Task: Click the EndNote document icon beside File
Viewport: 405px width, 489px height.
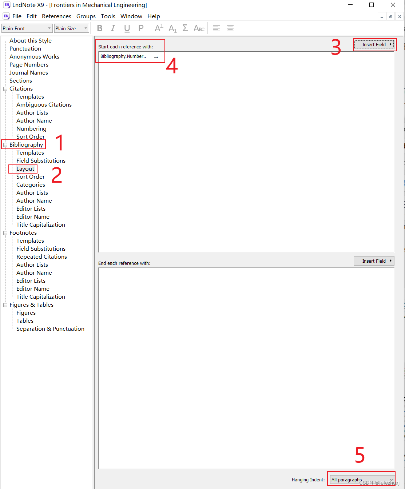Action: coord(6,16)
